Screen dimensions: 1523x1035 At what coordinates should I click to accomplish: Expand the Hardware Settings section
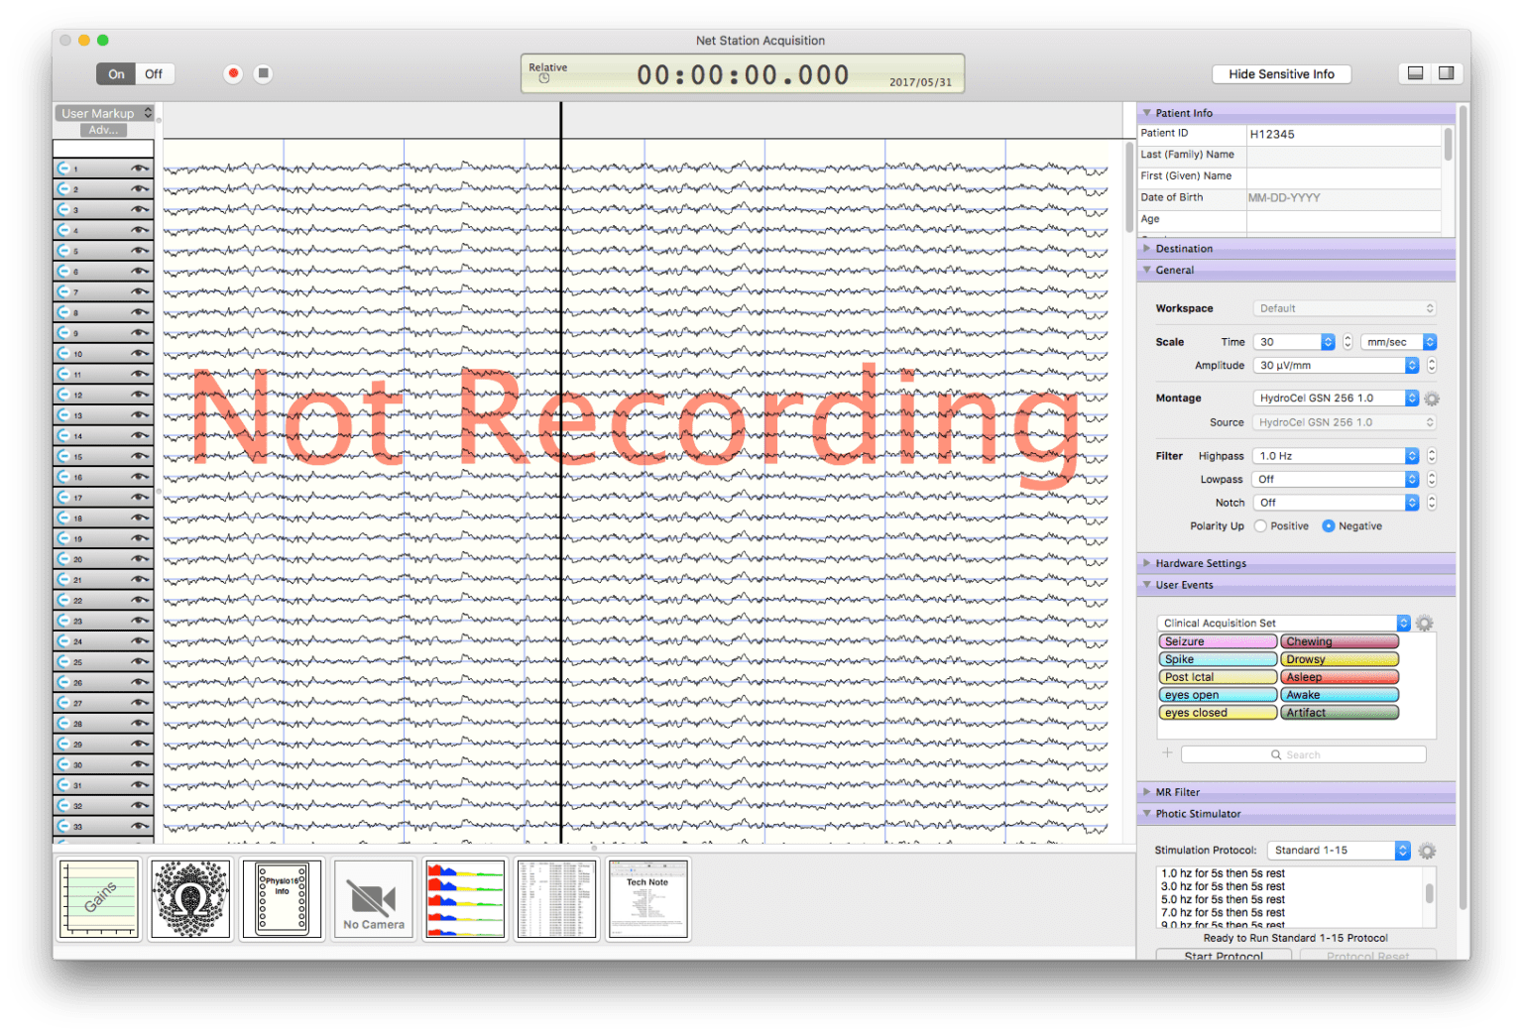[x=1200, y=563]
